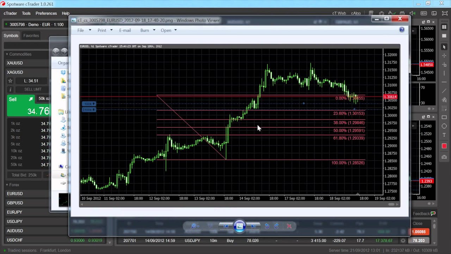The height and width of the screenshot is (254, 451).
Task: Open settings gear for position 207701
Action: coord(403,241)
